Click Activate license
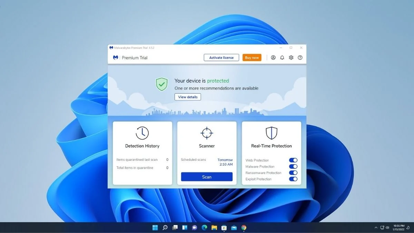Viewport: 414px width, 233px height. (221, 57)
